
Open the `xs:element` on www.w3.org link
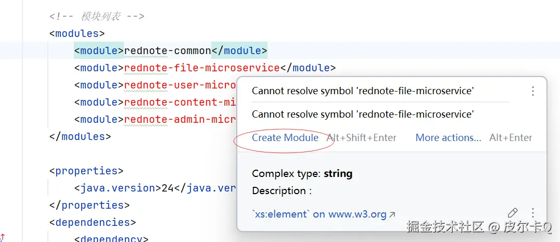point(319,214)
